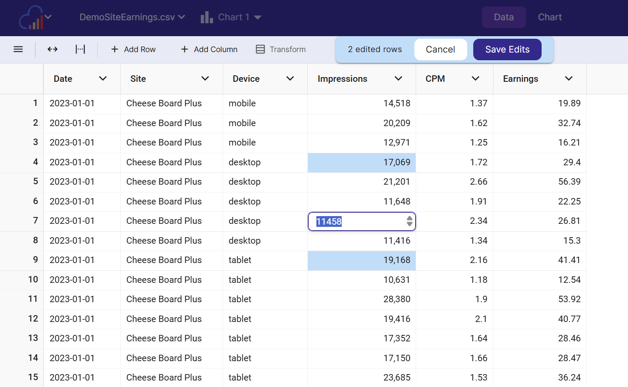Click the Site column header label
Image resolution: width=628 pixels, height=387 pixels.
pyautogui.click(x=138, y=79)
